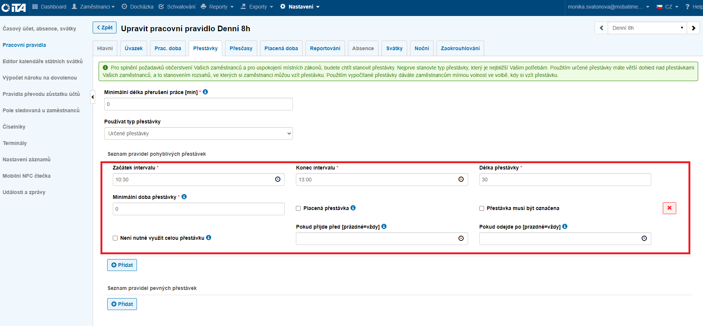Open clock picker for Konec intervalu

tap(461, 180)
